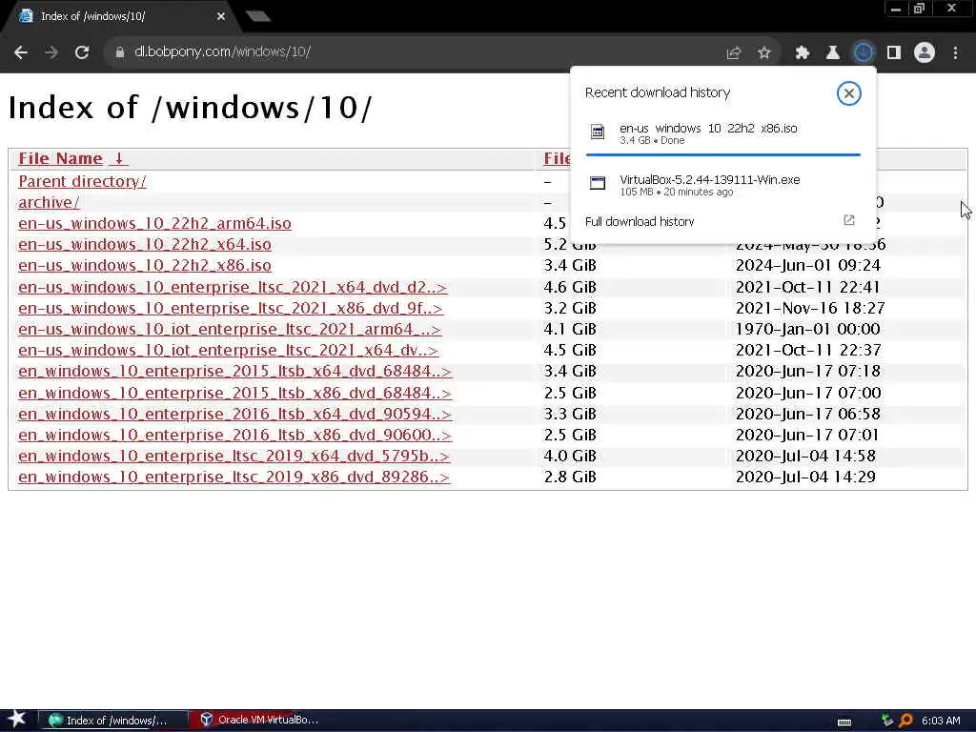
Task: Open Chrome Labs flask icon
Action: point(832,53)
